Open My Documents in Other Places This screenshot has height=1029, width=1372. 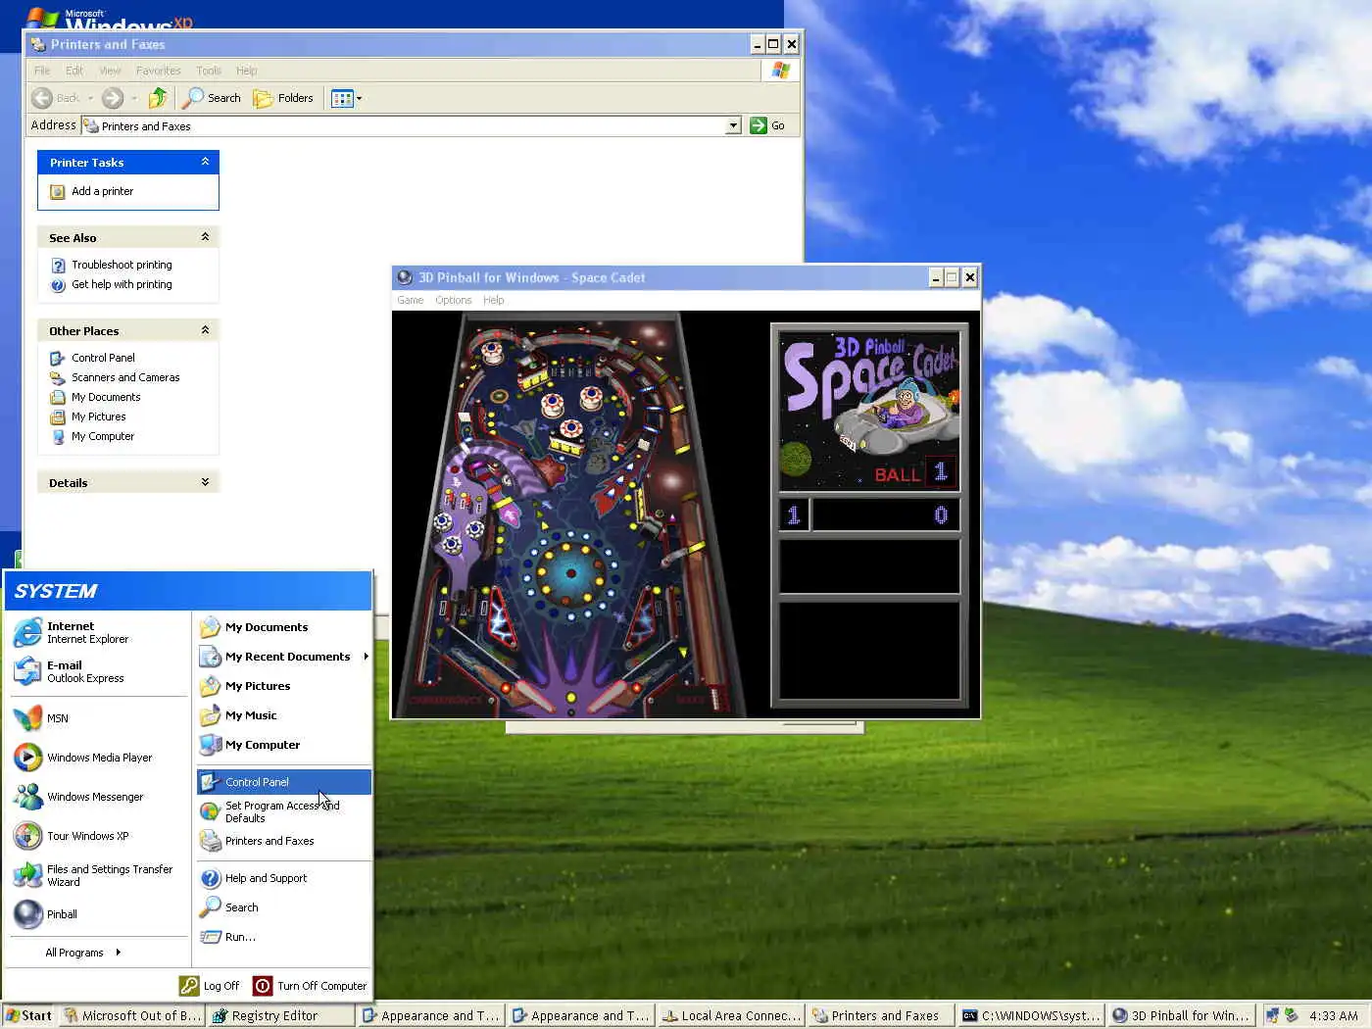click(106, 397)
